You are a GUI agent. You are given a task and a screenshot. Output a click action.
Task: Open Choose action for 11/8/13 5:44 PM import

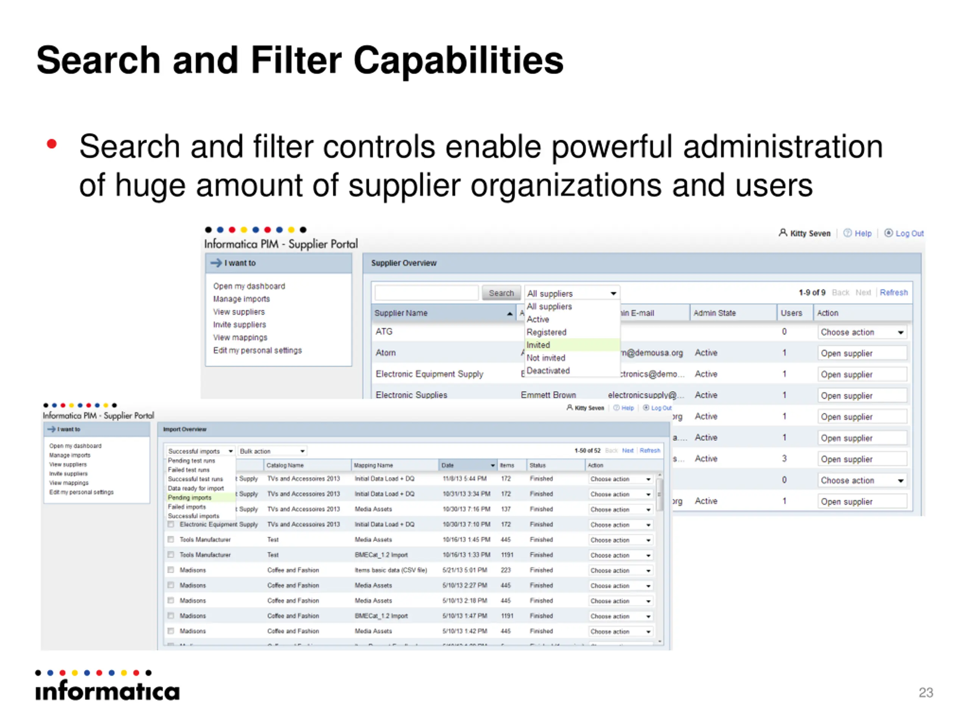(620, 479)
